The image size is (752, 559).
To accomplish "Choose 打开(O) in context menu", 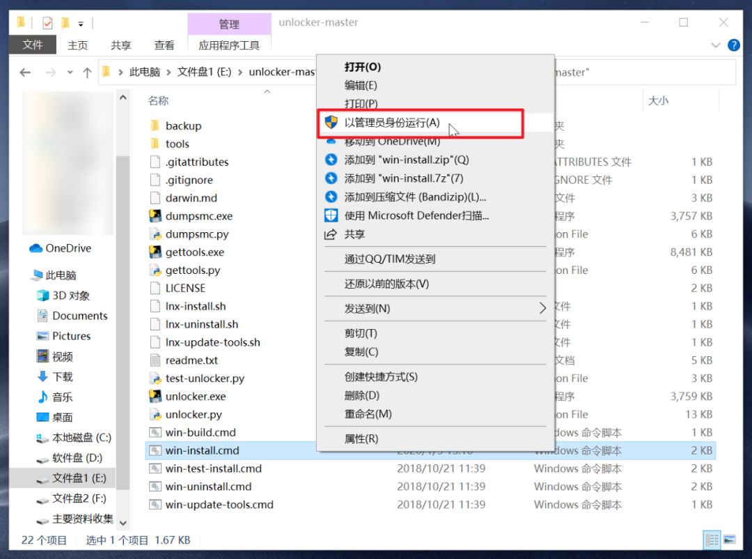I will [363, 67].
